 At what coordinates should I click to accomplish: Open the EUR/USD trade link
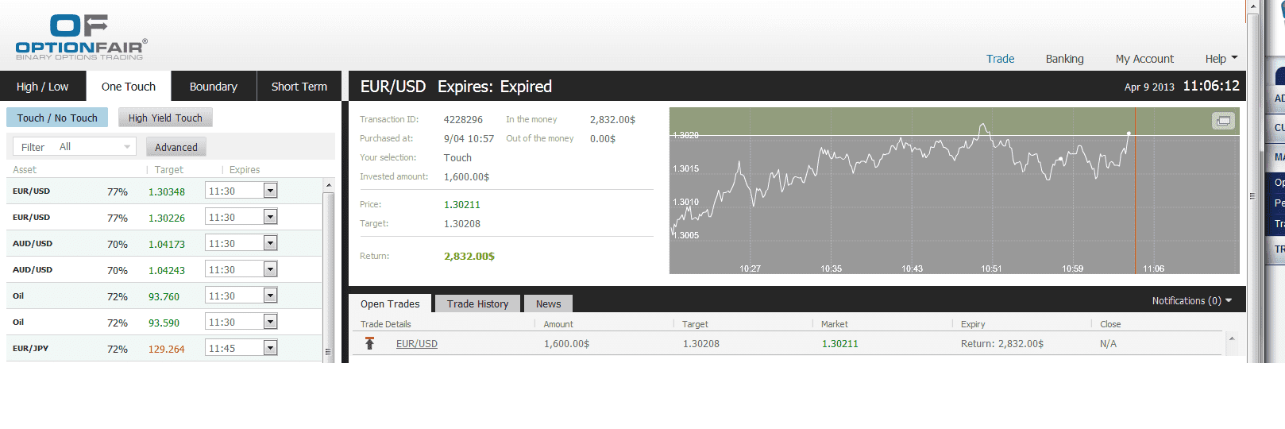pos(417,344)
